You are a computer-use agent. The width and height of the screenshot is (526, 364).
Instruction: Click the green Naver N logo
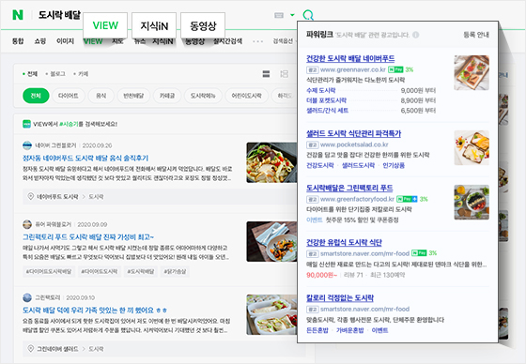[18, 15]
